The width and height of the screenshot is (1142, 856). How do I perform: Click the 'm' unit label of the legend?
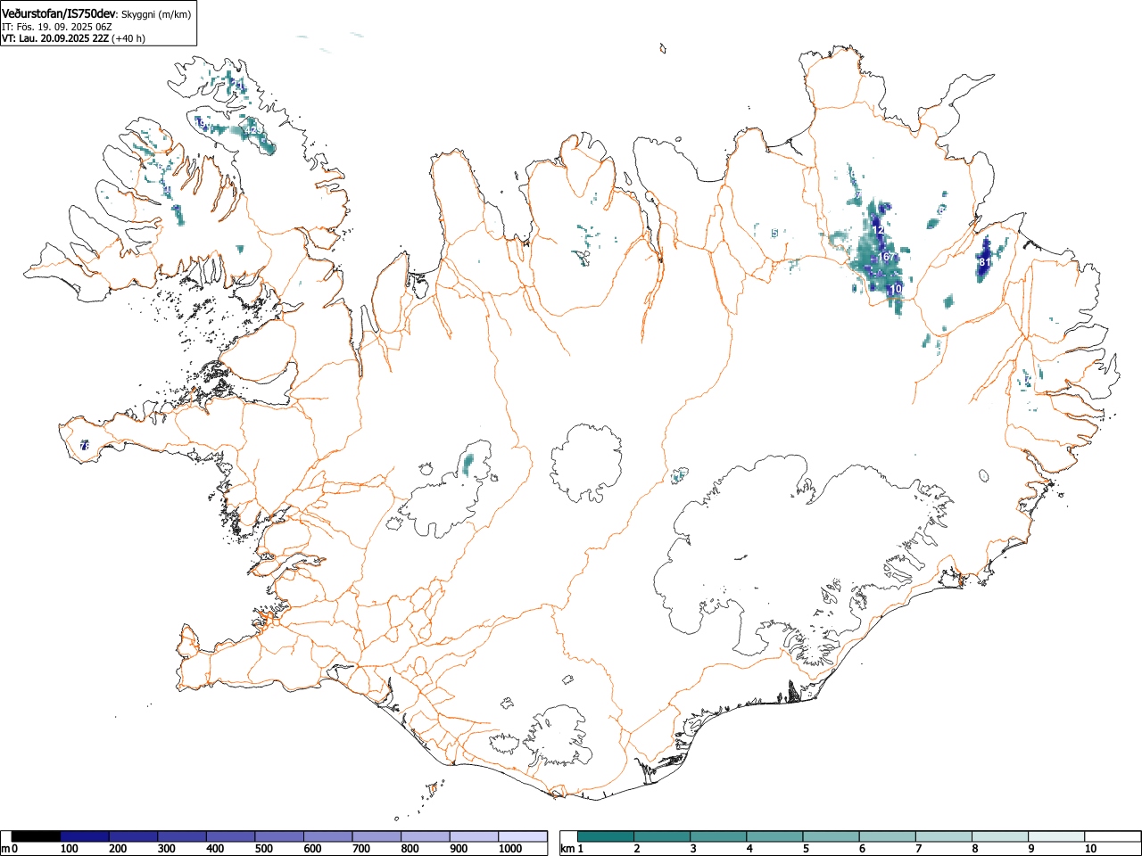click(x=5, y=849)
